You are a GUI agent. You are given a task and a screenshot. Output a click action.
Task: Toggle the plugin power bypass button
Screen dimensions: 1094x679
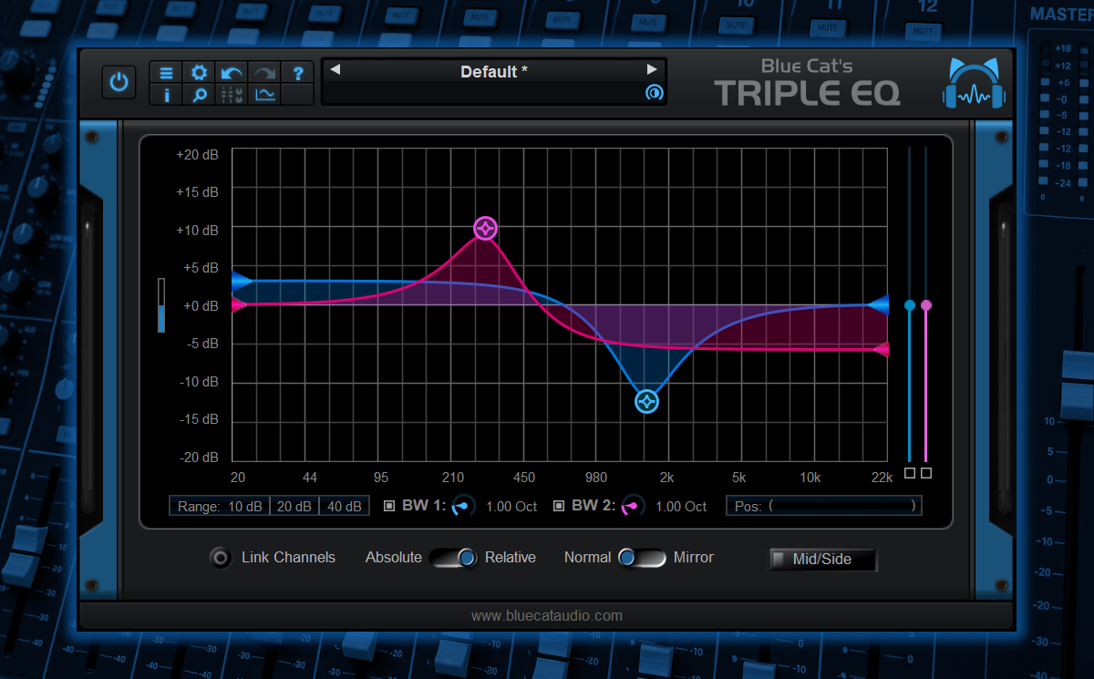pos(119,83)
